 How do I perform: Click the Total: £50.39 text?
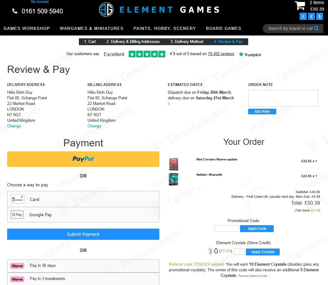(306, 203)
